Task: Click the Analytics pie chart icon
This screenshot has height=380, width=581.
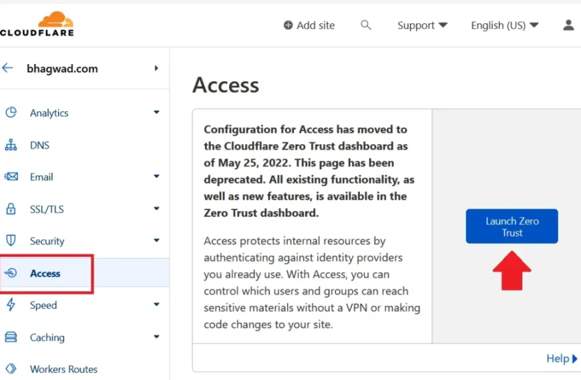Action: 11,113
